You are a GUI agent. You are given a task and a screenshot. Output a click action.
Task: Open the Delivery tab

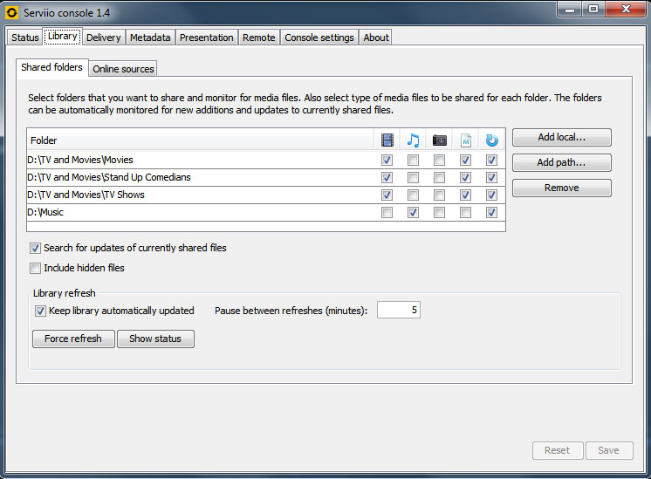(x=103, y=38)
